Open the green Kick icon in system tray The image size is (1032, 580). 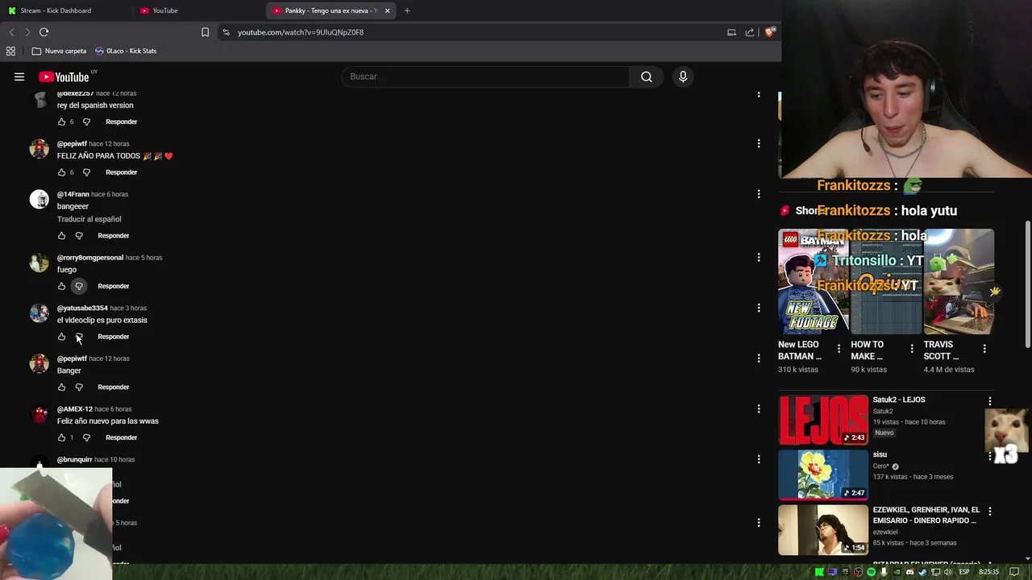(x=819, y=572)
